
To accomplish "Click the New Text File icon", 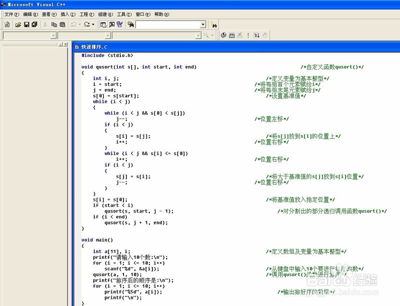I will pyautogui.click(x=7, y=24).
